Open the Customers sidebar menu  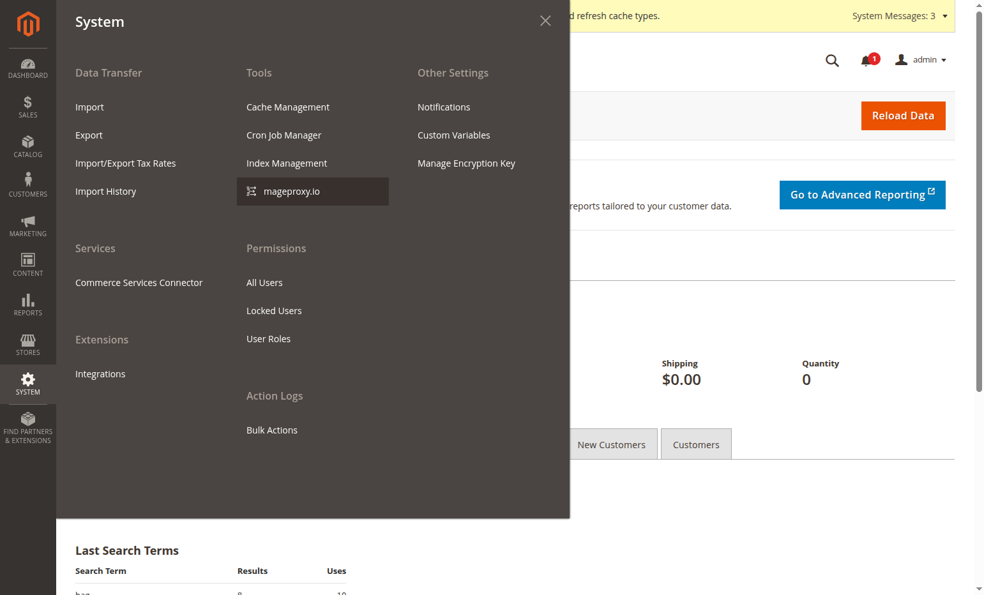point(28,186)
